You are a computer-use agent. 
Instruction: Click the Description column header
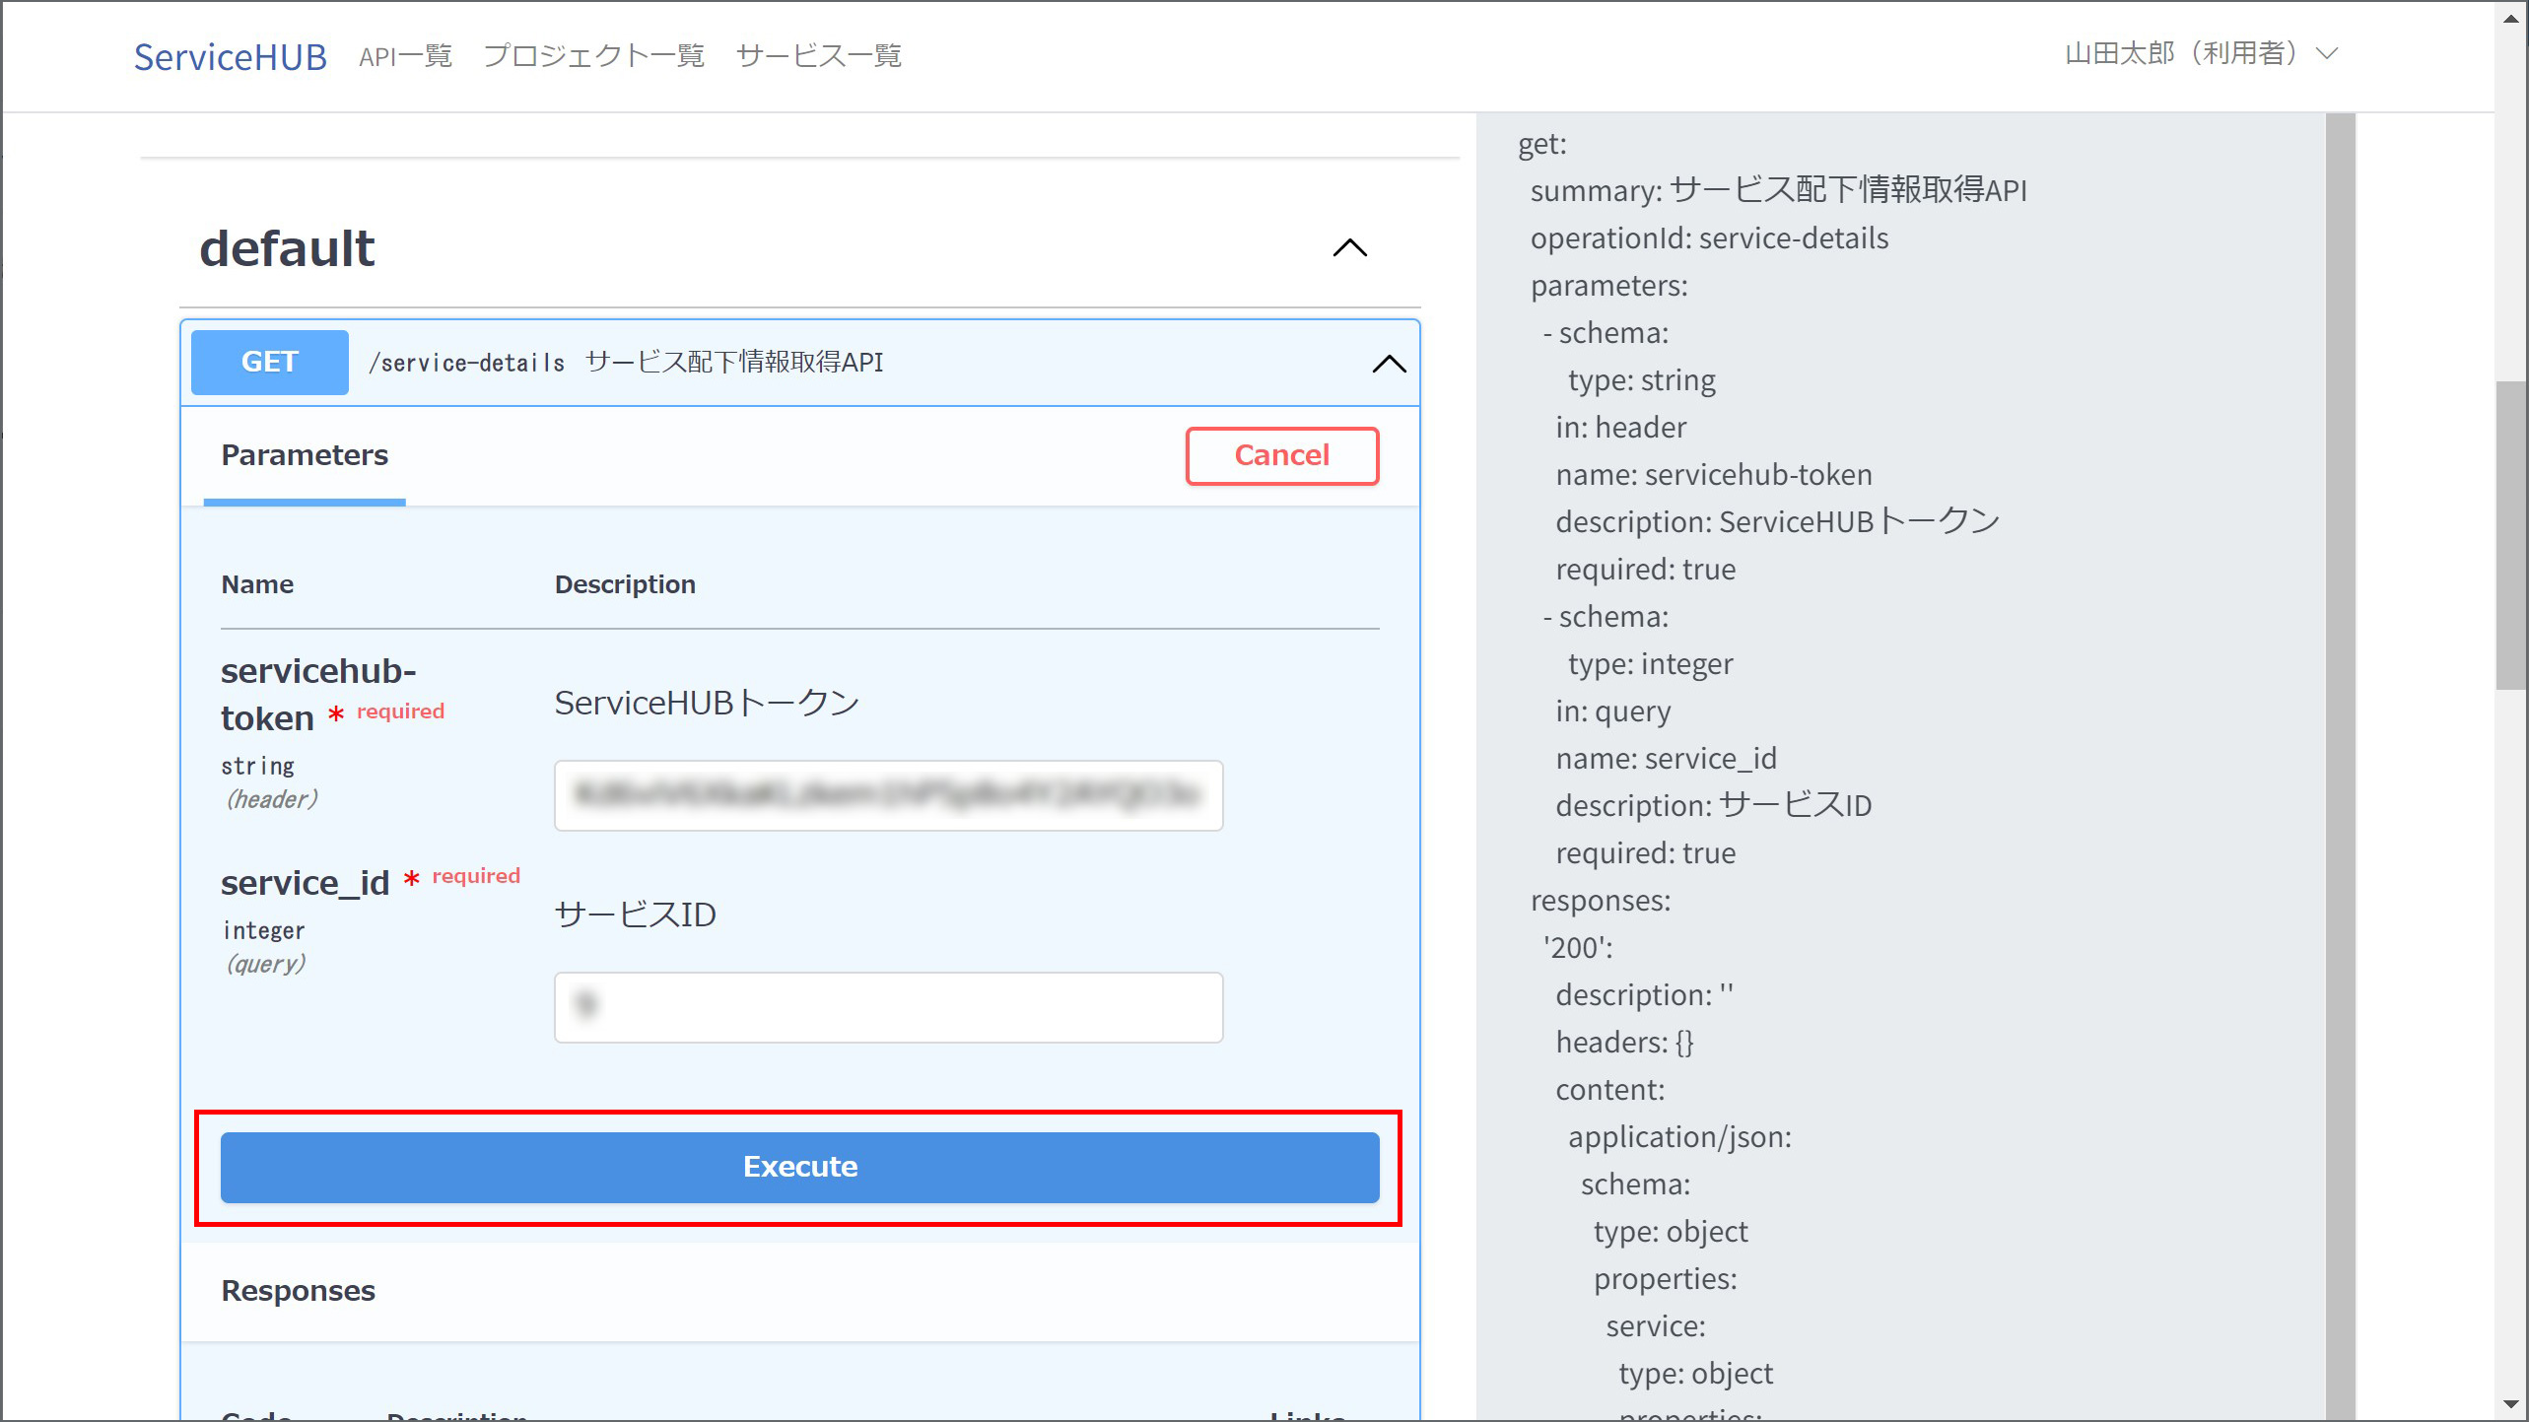pyautogui.click(x=625, y=584)
